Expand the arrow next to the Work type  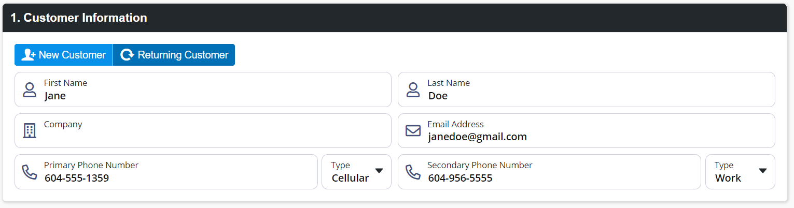[x=762, y=171]
